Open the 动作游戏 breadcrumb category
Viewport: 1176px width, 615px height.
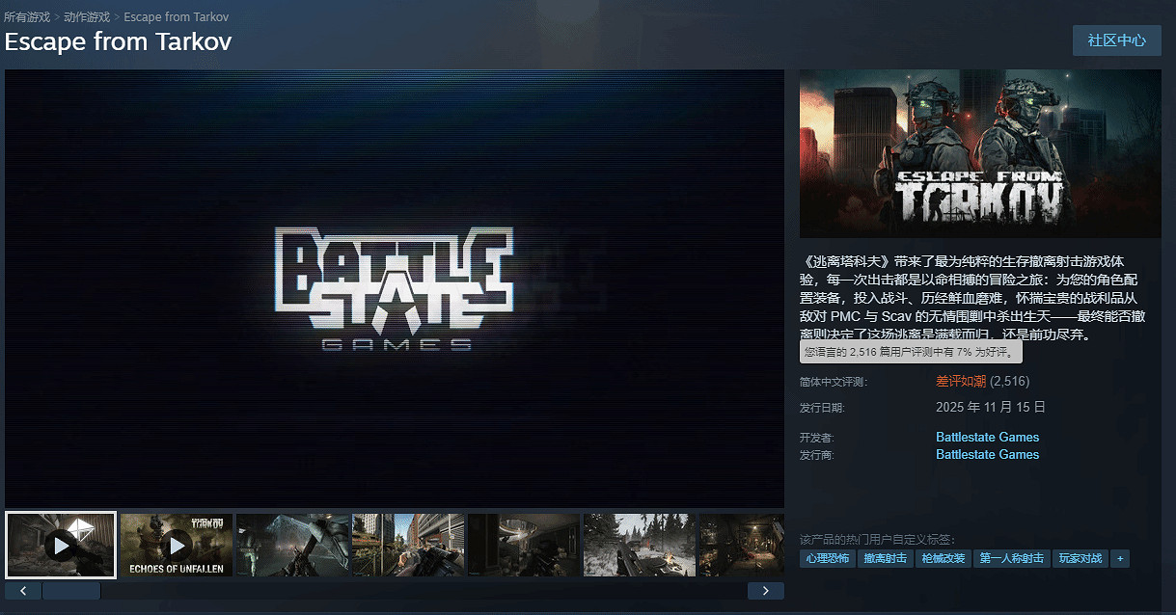click(x=87, y=17)
